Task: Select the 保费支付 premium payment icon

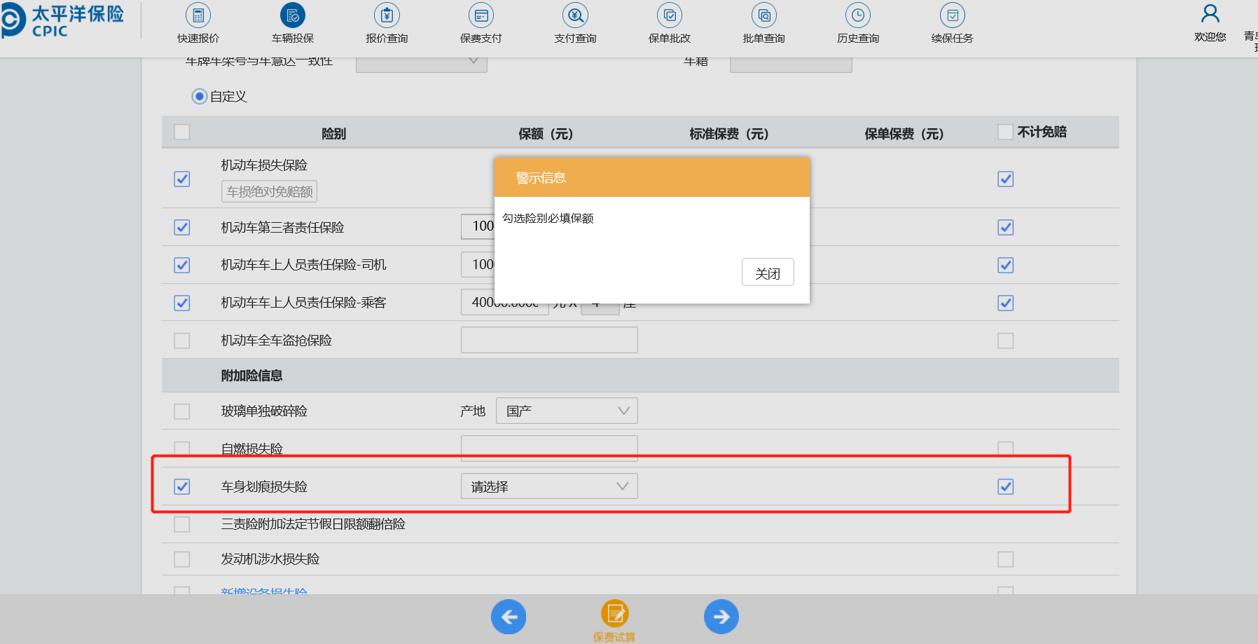Action: pos(481,15)
